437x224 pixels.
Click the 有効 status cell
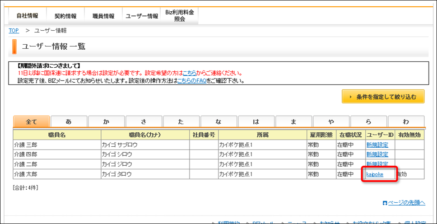point(409,174)
